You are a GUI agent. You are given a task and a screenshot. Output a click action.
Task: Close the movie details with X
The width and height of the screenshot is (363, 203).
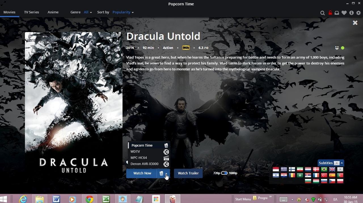[x=355, y=23]
